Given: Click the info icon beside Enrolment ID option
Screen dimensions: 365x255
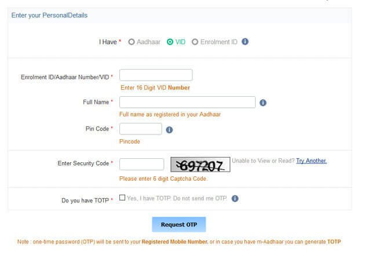Looking at the screenshot, I should (x=245, y=42).
